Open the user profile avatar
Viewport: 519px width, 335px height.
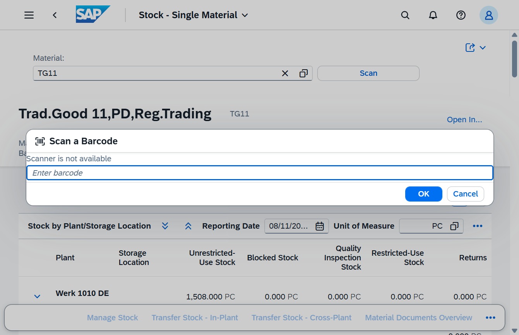(489, 15)
